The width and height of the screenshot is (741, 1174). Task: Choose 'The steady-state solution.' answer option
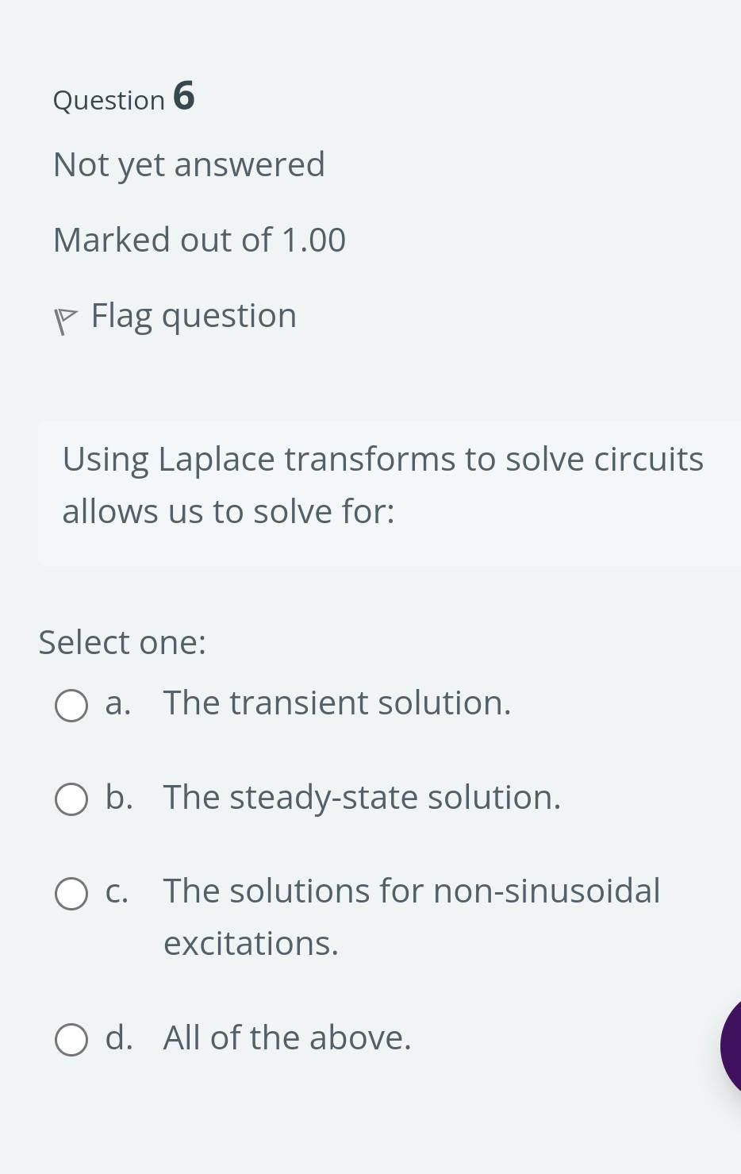362,798
